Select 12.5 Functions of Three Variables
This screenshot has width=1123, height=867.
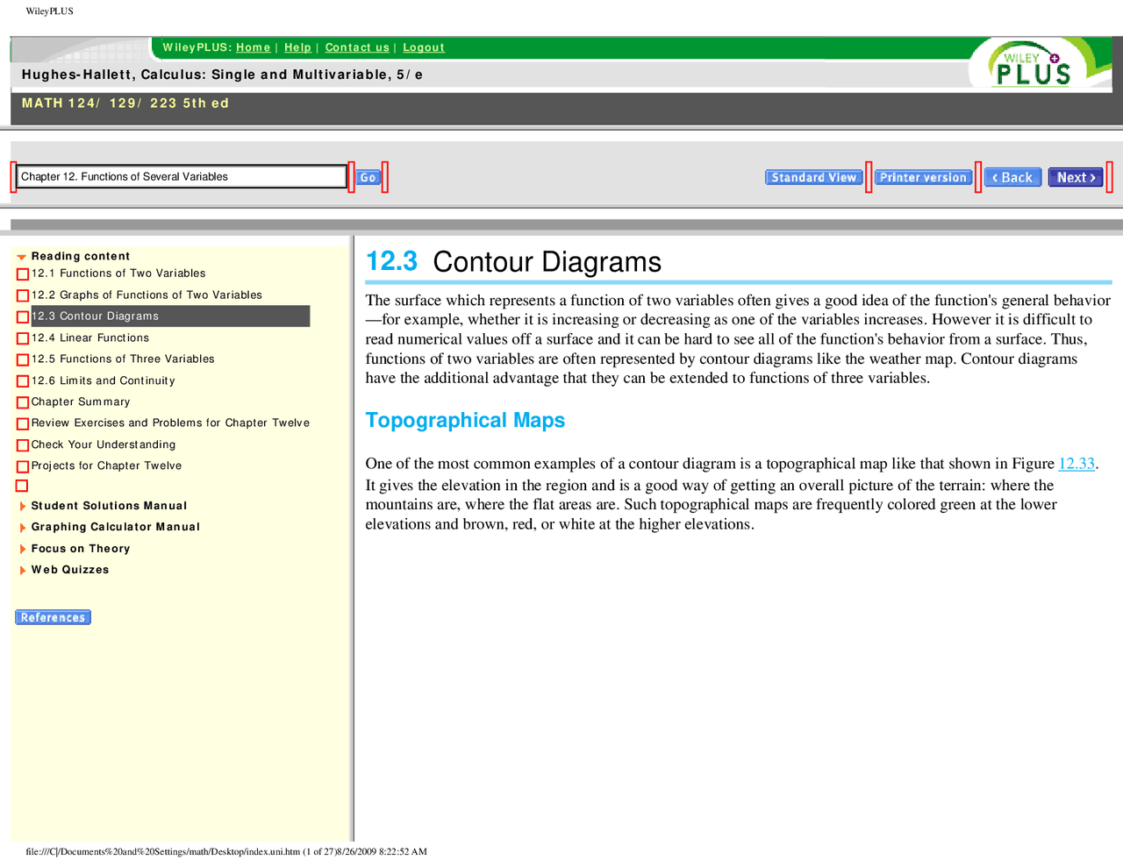tap(123, 359)
